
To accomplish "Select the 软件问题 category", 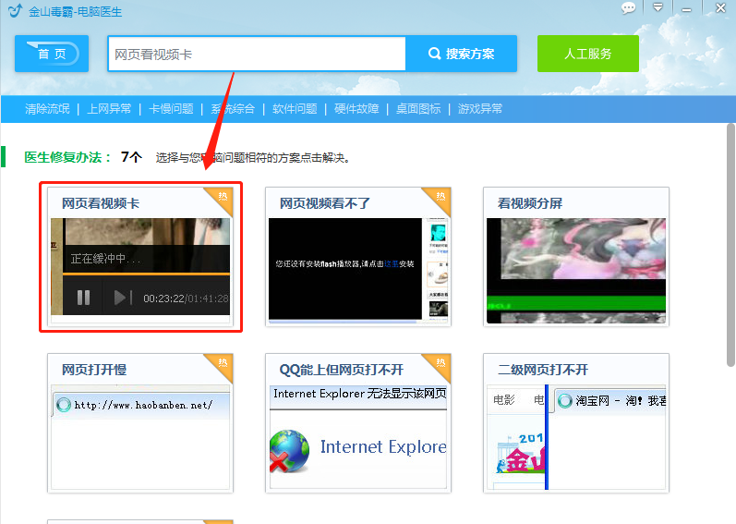I will 295,109.
